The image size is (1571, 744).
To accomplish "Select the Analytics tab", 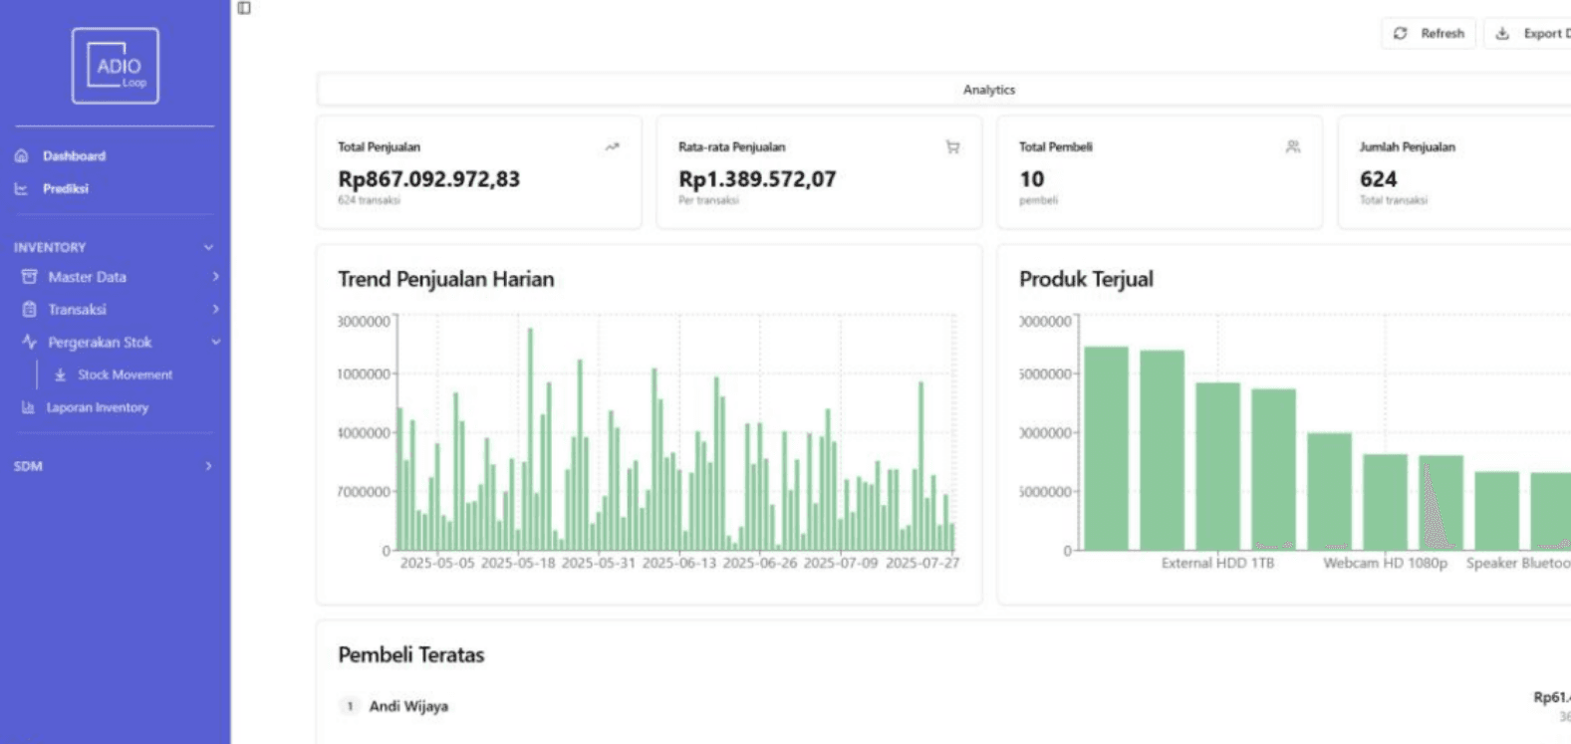I will (988, 90).
